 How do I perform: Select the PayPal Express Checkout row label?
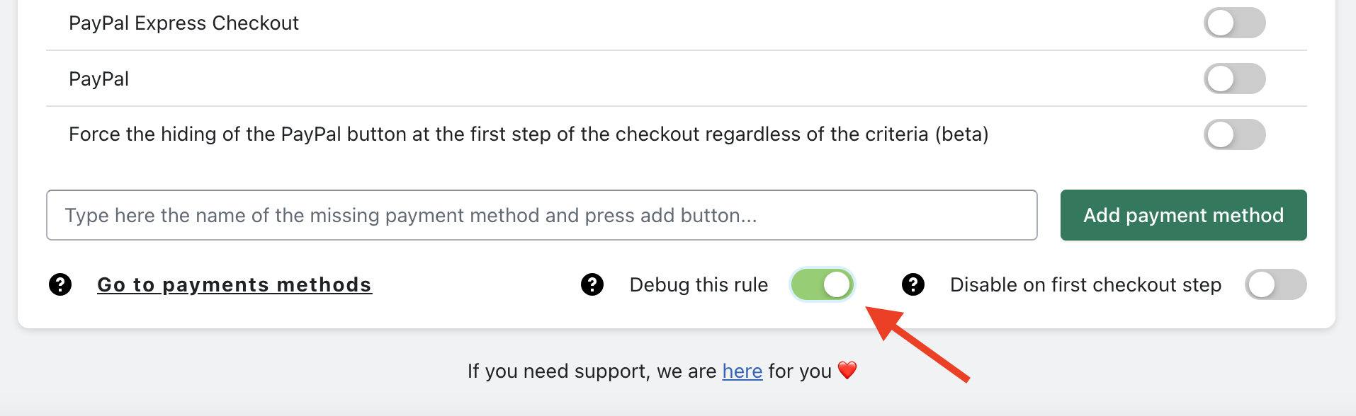(183, 23)
